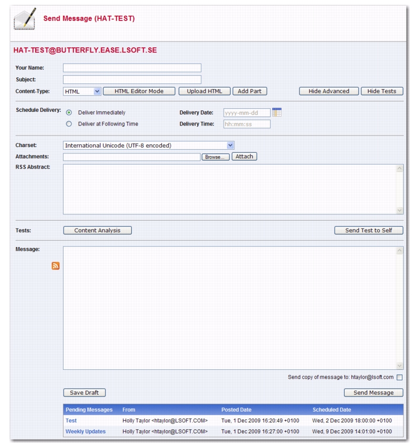Click the envelope and pen Send Message icon
The width and height of the screenshot is (415, 446).
(25, 19)
